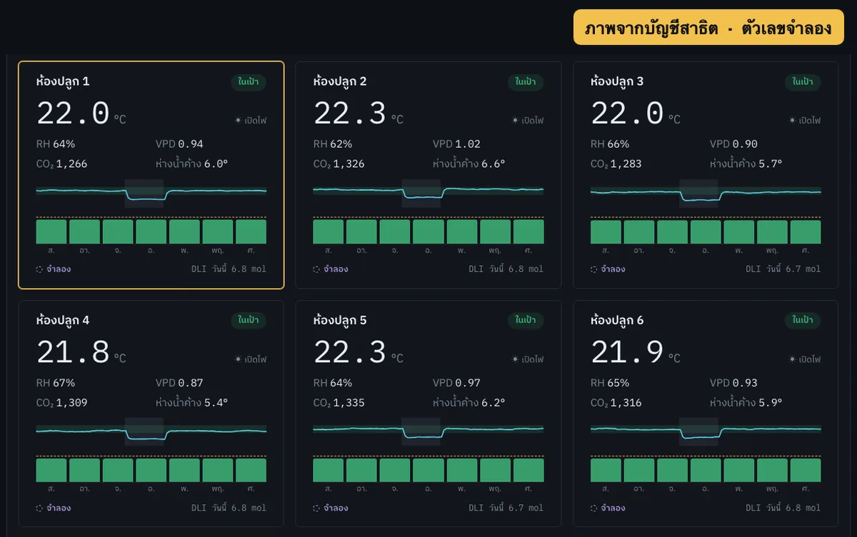857x537 pixels.
Task: Click the 21.9 °C reading in ห้องปลูก 6
Action: click(636, 353)
